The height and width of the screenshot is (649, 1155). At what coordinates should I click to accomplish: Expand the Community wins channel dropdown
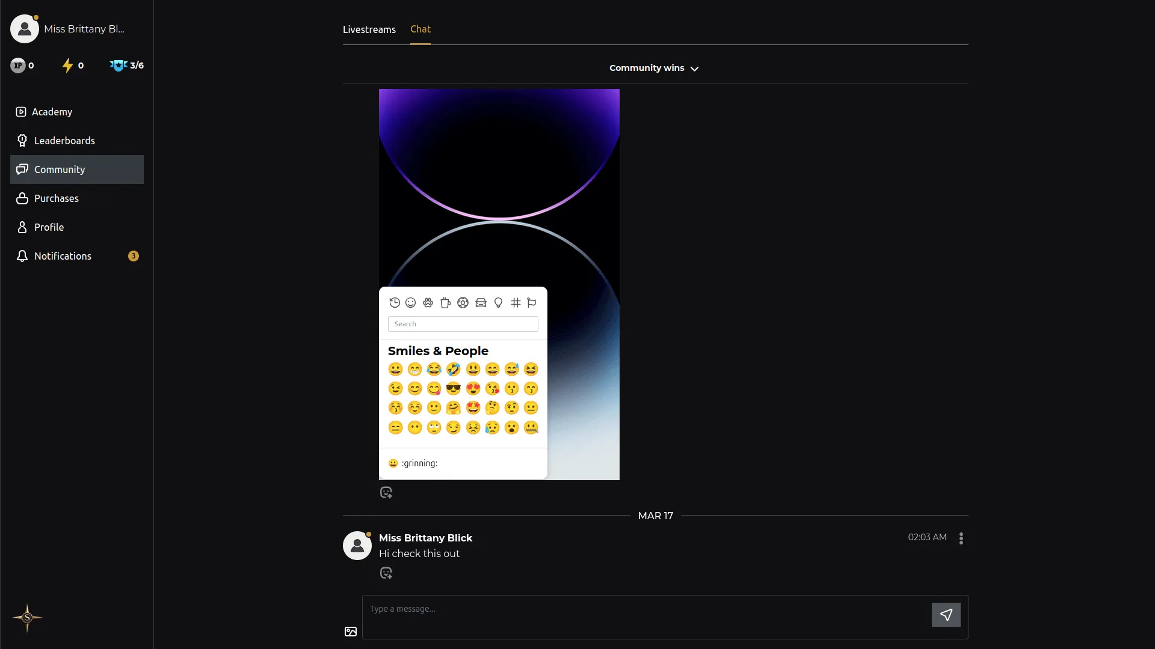pos(654,69)
